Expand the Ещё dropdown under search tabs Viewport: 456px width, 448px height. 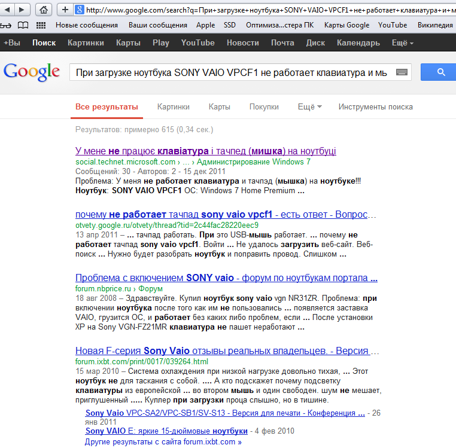[310, 107]
